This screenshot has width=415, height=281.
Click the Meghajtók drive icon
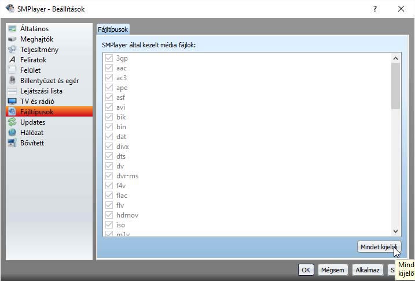coord(12,39)
